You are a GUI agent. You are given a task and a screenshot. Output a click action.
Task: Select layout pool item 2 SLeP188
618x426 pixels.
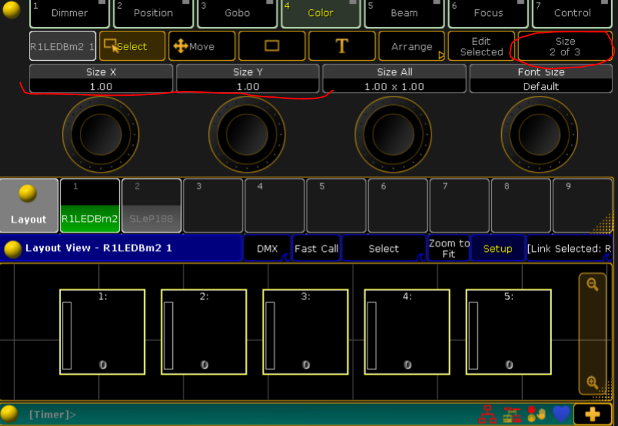pos(151,206)
